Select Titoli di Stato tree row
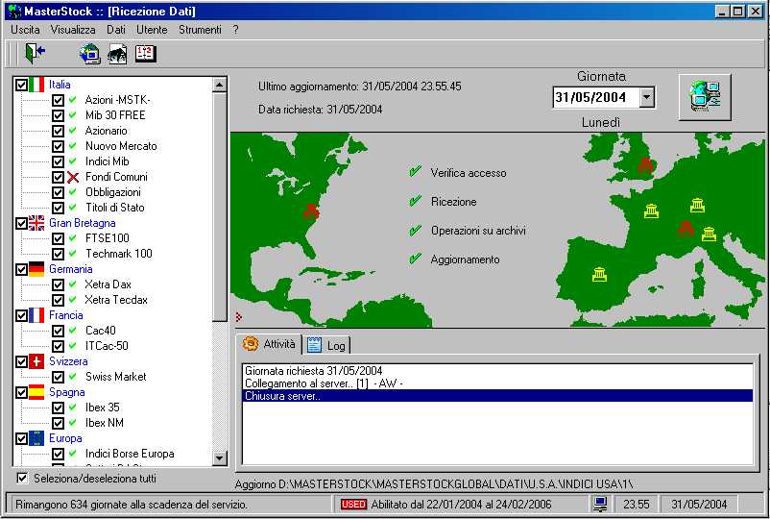 click(115, 208)
